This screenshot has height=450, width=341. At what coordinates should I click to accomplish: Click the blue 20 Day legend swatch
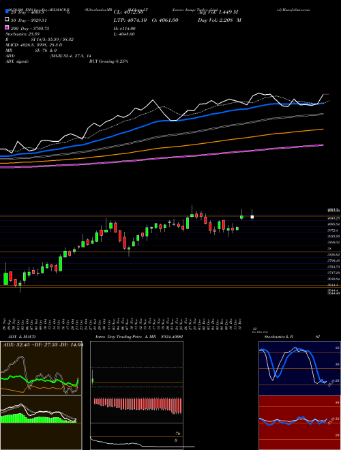(7, 12)
